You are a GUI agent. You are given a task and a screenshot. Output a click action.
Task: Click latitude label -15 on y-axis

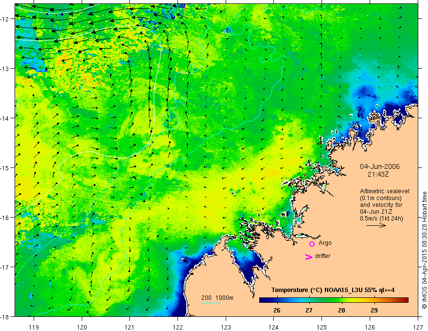click(5, 167)
